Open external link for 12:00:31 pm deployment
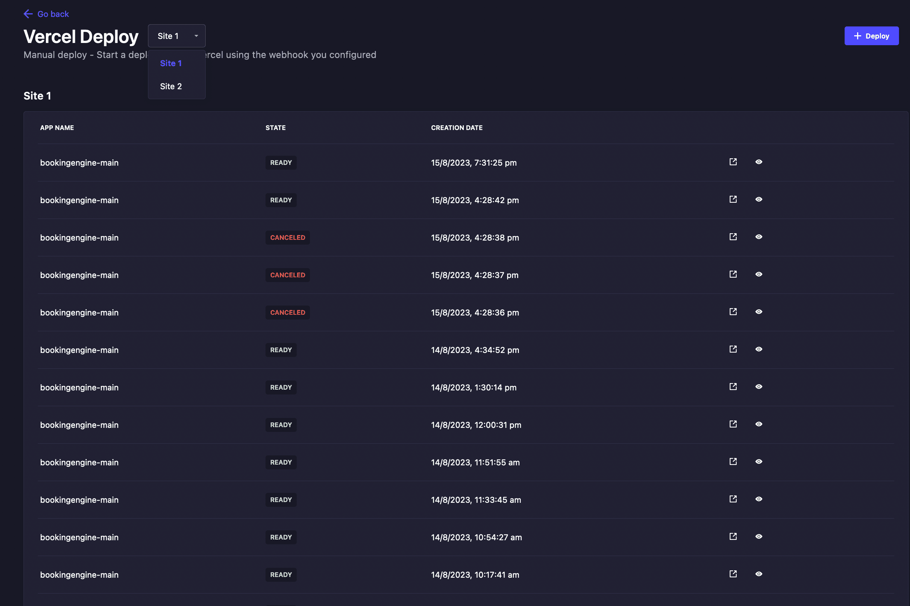This screenshot has width=910, height=606. 733,424
